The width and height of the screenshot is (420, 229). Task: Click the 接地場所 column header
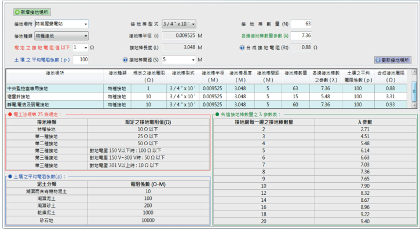click(54, 76)
